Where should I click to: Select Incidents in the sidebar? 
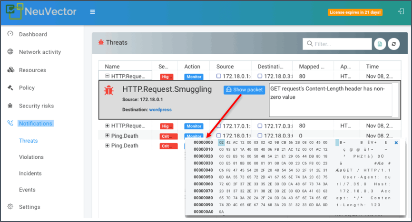30,174
